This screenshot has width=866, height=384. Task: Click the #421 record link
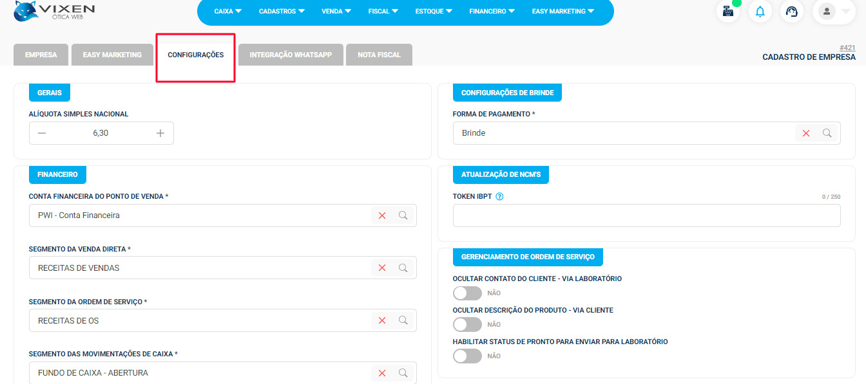coord(847,48)
